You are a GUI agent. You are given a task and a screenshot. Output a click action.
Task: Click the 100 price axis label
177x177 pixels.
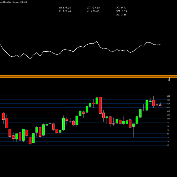coord(169,119)
